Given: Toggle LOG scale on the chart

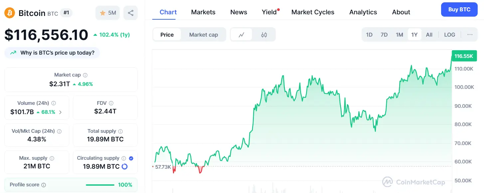Looking at the screenshot, I should [x=449, y=35].
